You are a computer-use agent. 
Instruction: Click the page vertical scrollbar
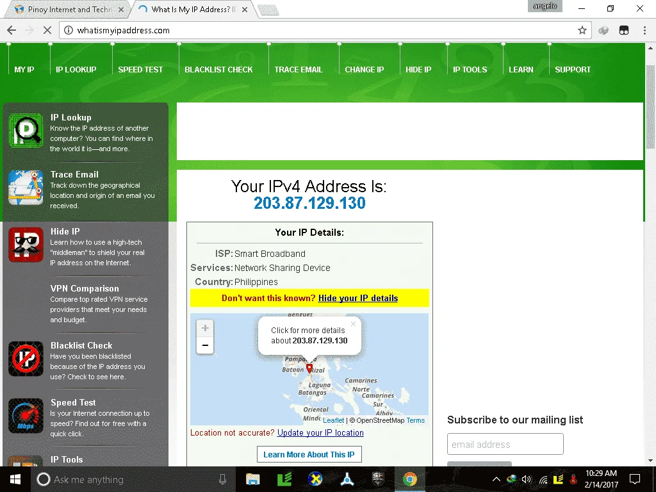(651, 107)
